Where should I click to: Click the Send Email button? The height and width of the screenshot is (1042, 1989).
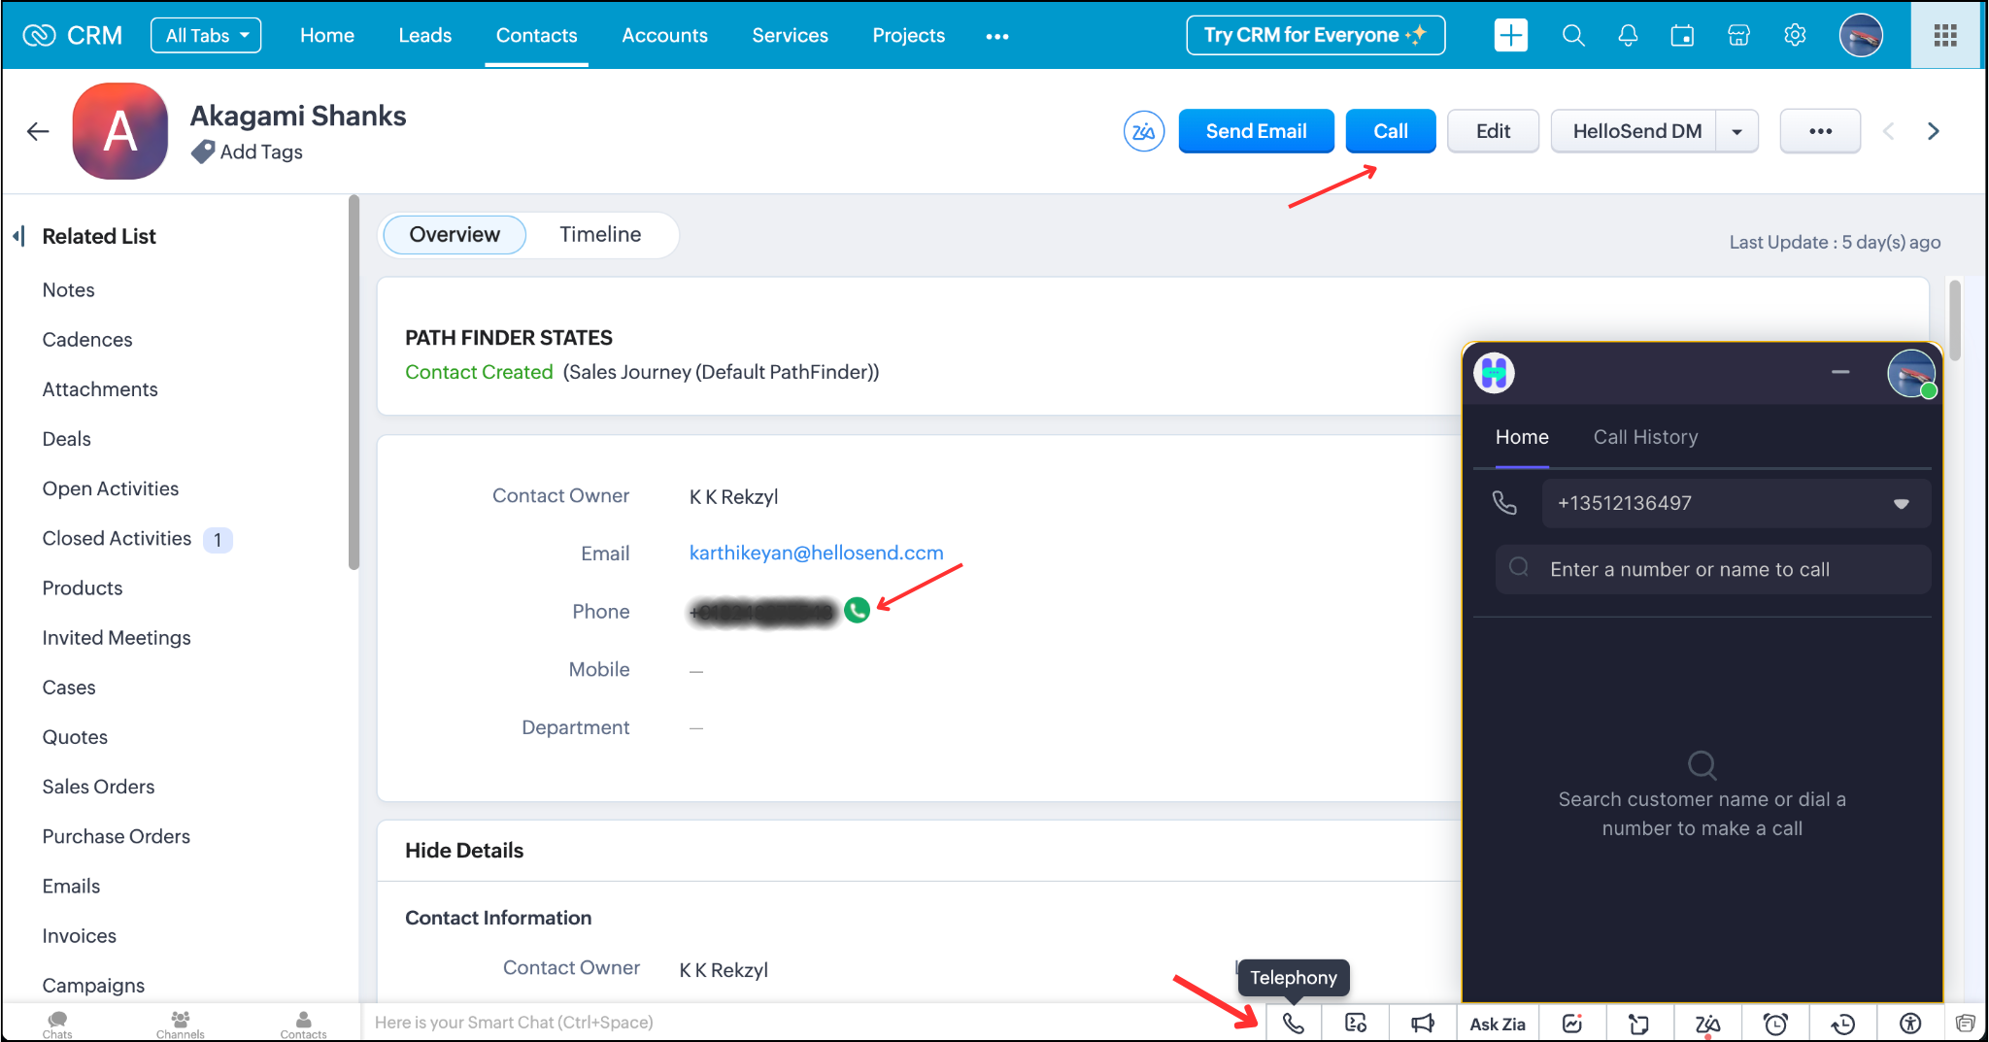coord(1256,131)
